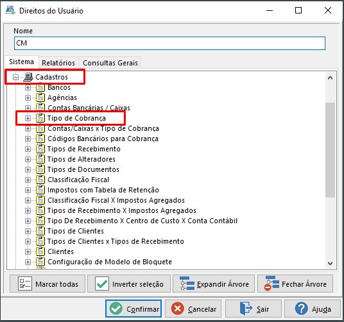Click the Cadastros computer icon

tap(28, 77)
